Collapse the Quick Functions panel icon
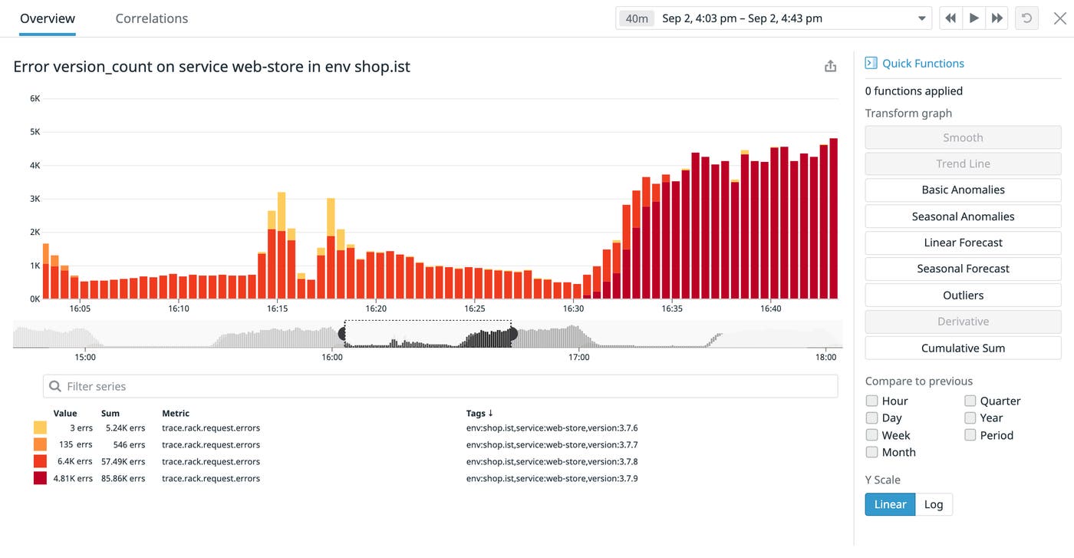Screen dimensions: 1074x558 871,63
